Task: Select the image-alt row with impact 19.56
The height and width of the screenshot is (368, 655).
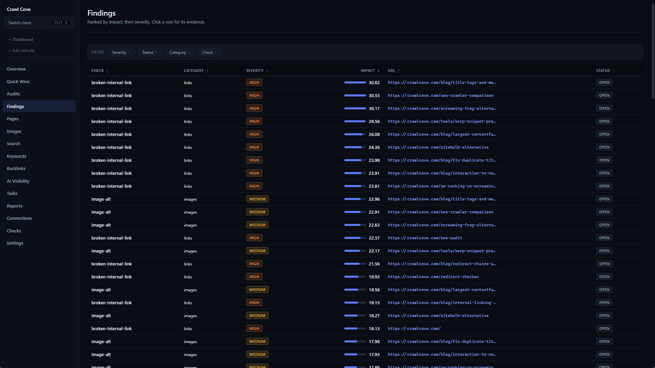Action: pyautogui.click(x=365, y=290)
